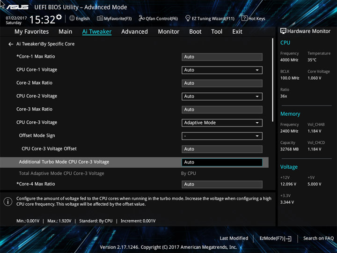Click the BCLK 100.0 MHz value

click(290, 78)
